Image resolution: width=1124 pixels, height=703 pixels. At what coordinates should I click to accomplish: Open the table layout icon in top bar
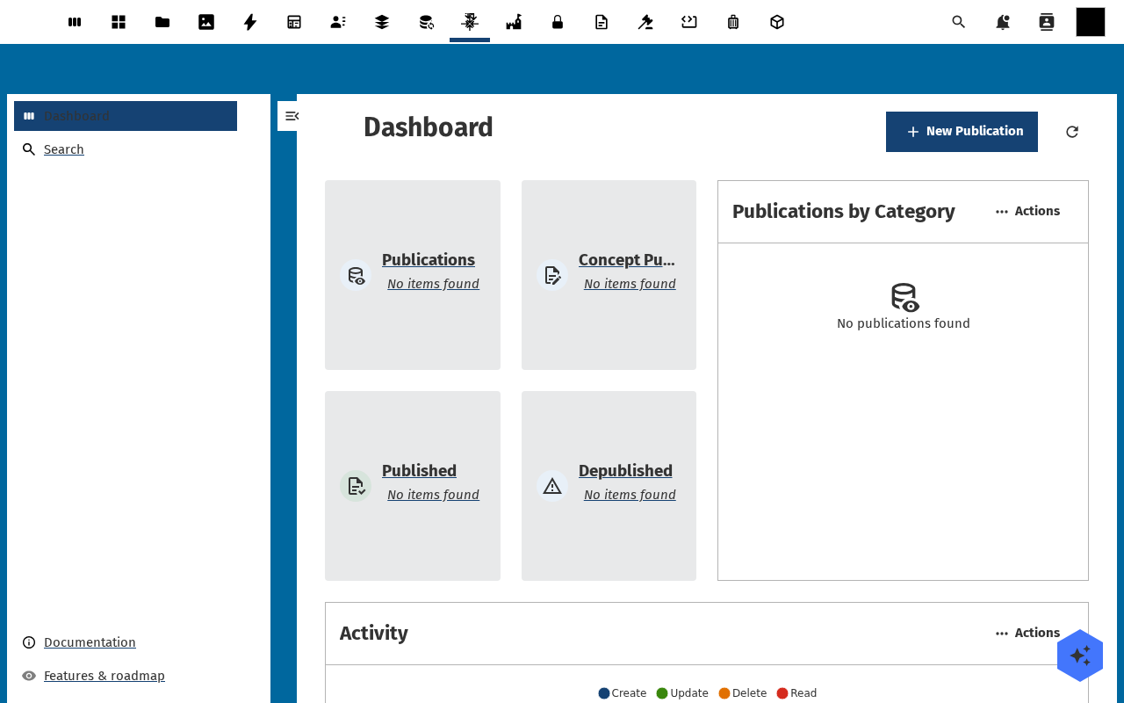(x=294, y=22)
